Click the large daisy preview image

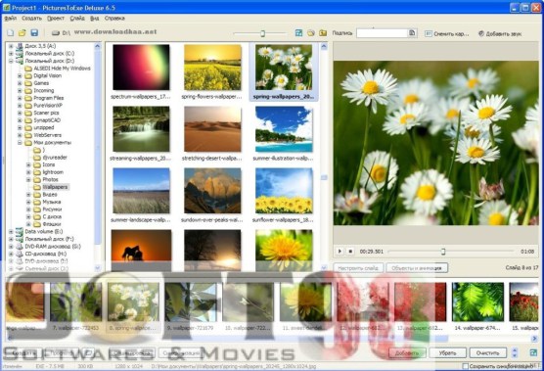435,143
